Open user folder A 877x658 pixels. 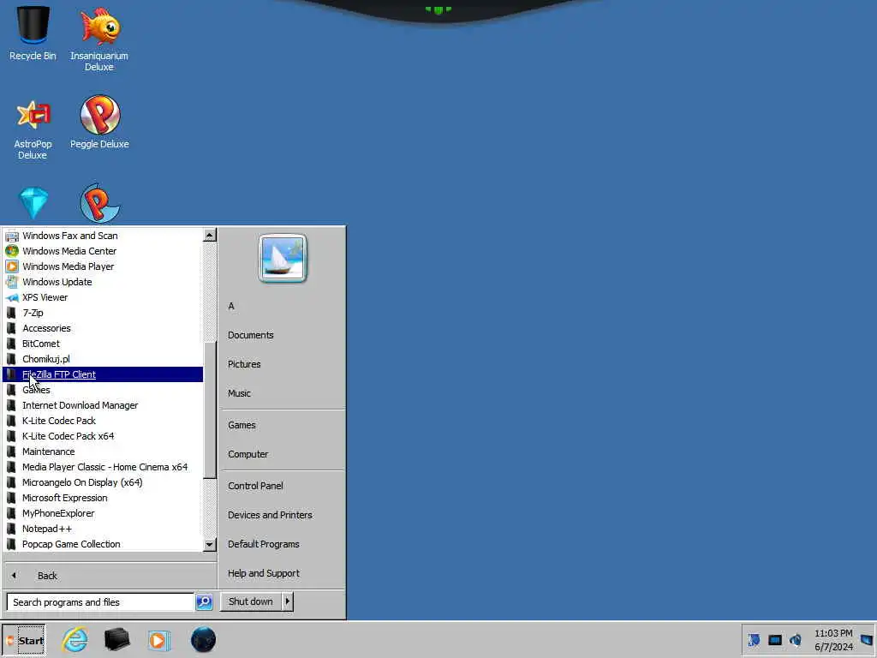click(x=283, y=306)
